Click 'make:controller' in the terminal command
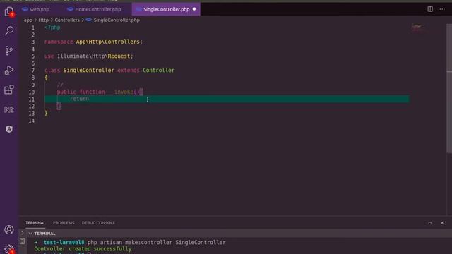452x254 pixels. pos(148,243)
